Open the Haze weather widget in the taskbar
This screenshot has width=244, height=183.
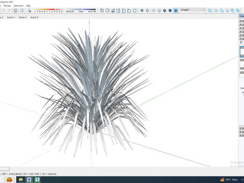[x=229, y=179]
